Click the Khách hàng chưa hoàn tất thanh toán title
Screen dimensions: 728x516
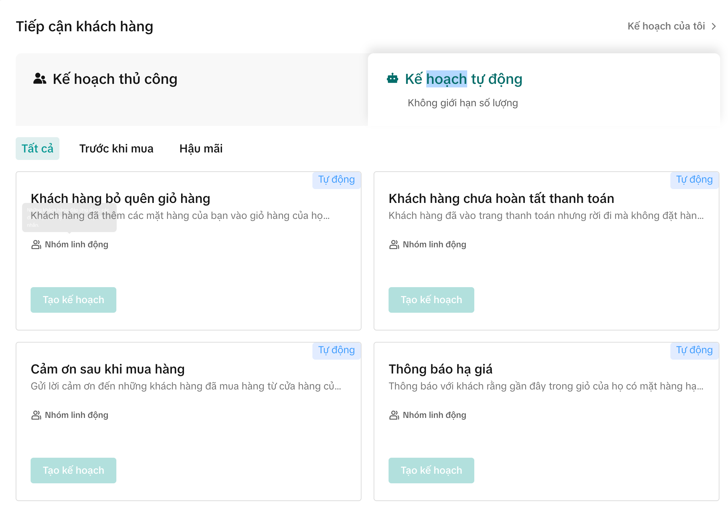click(501, 199)
